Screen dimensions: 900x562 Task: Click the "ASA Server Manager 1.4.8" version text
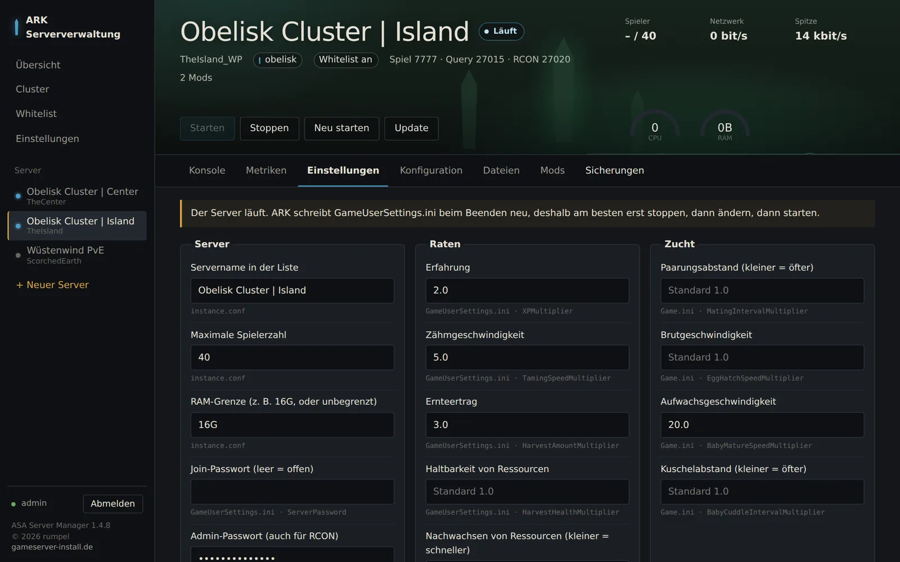(61, 525)
